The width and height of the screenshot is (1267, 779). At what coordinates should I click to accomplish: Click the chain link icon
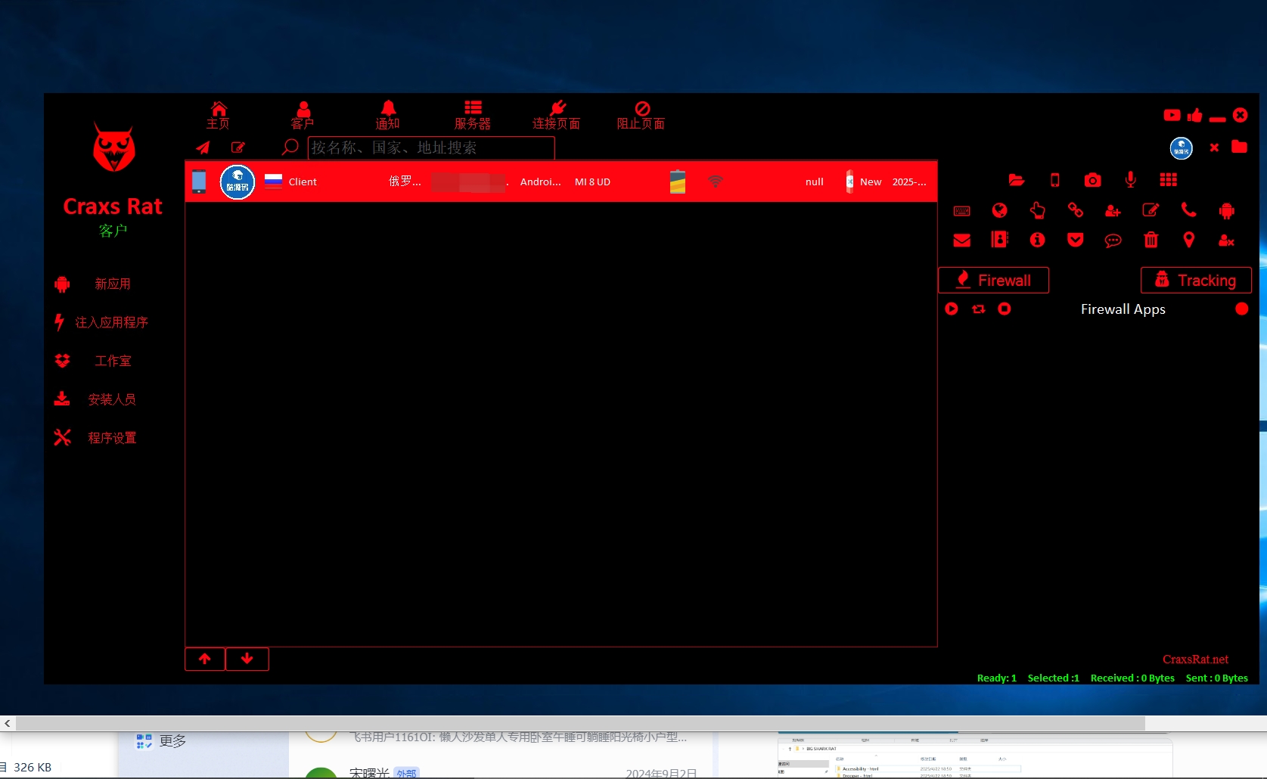tap(1075, 210)
